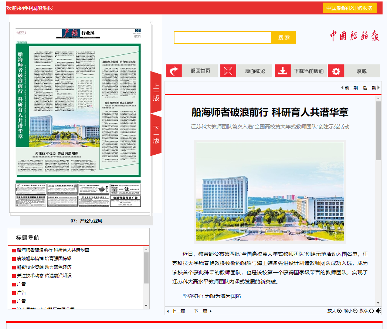Flip to previous page with 上一版 tab
The image size is (387, 329).
click(x=156, y=92)
